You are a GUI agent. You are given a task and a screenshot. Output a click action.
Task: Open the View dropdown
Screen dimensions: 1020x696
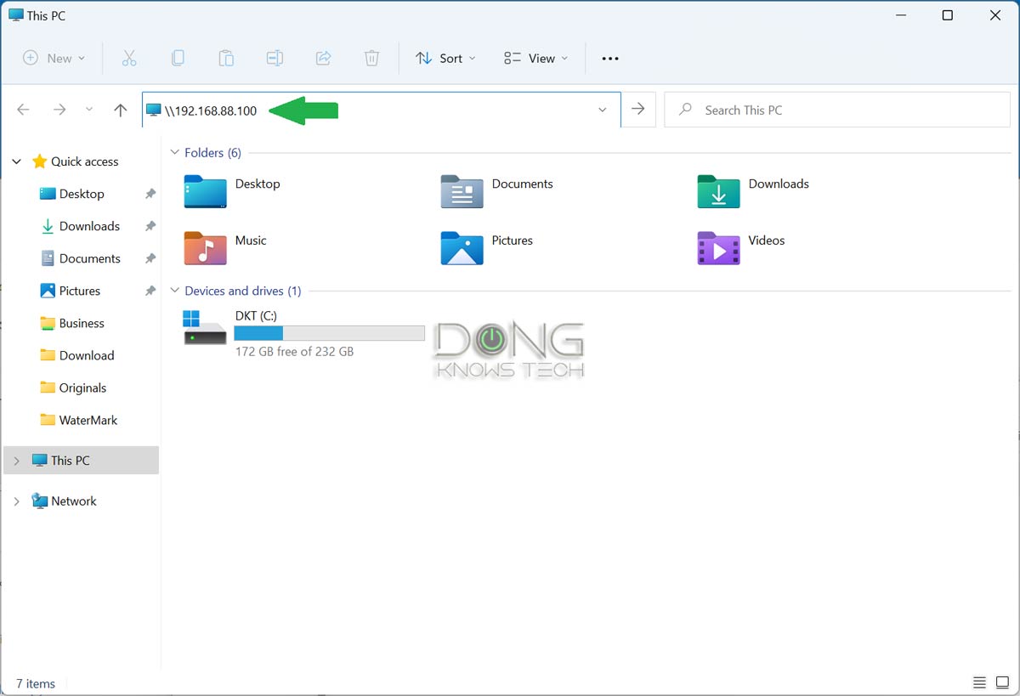pyautogui.click(x=535, y=58)
